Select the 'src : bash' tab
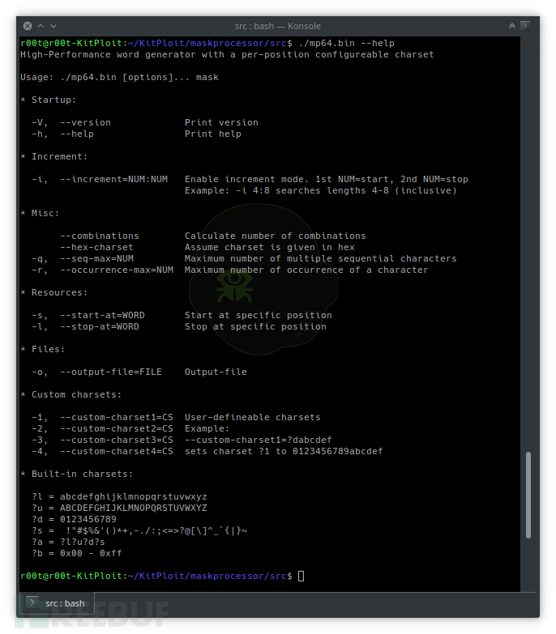The image size is (556, 634). (x=57, y=603)
